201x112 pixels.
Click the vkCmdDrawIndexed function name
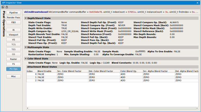pyautogui.click(x=36, y=12)
